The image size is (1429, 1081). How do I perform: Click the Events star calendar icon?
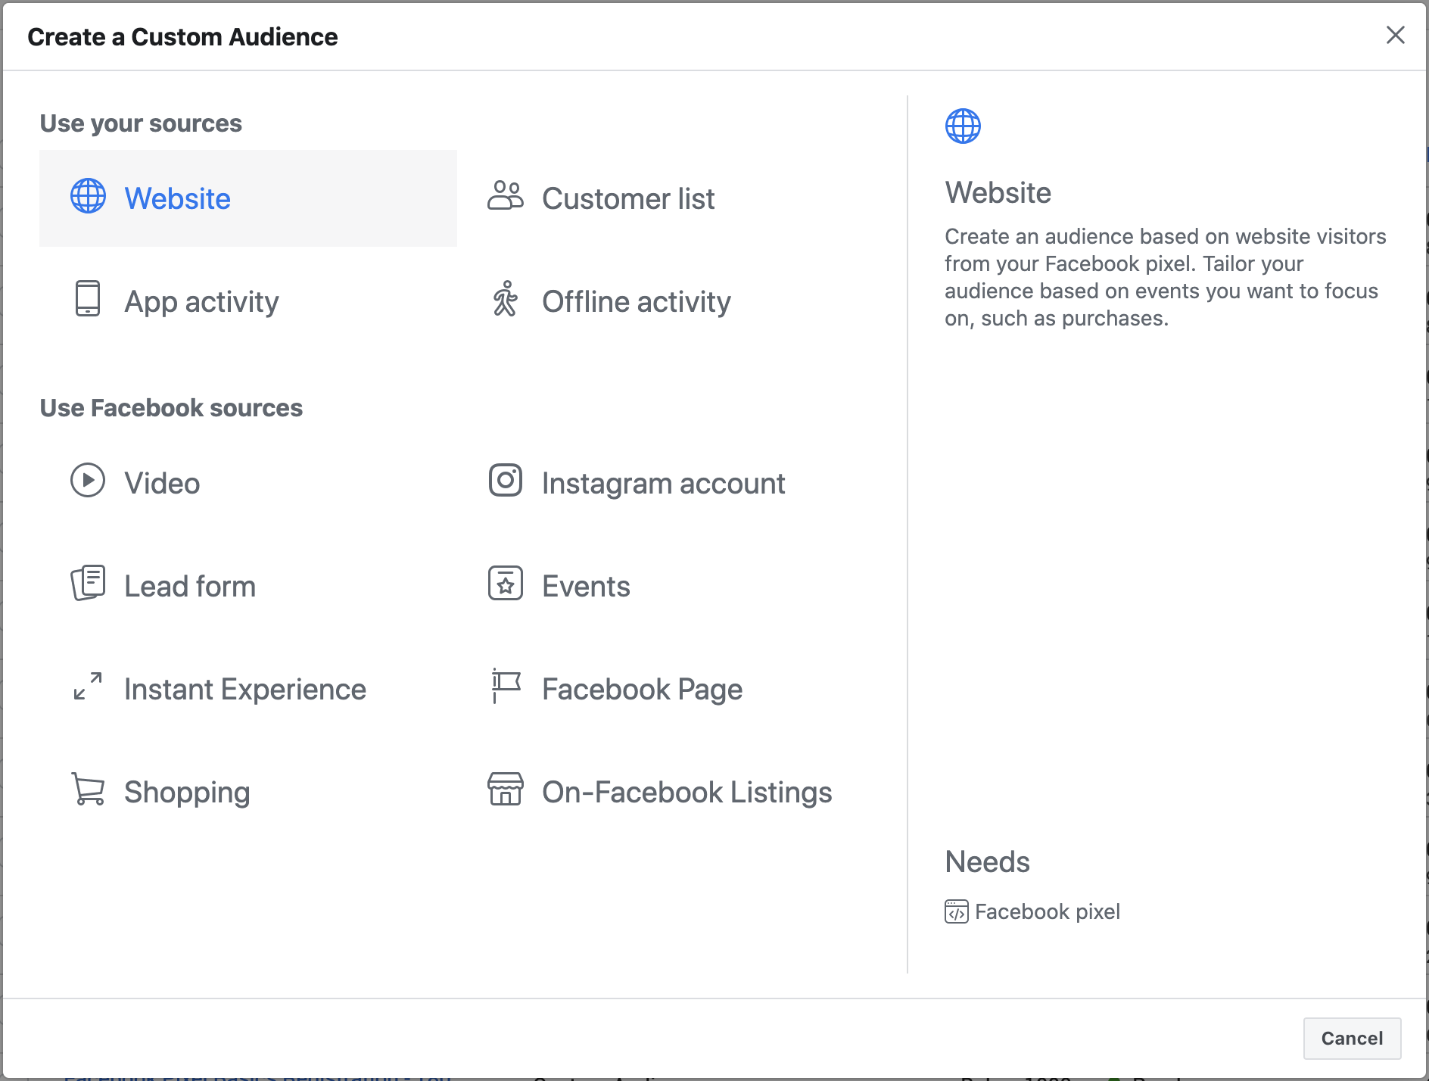506,583
